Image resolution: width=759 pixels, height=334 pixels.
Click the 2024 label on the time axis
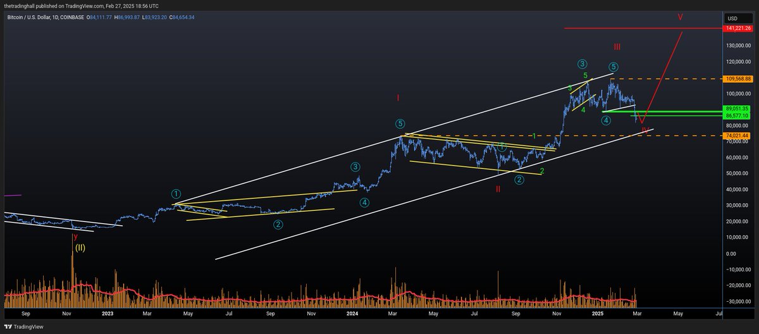[352, 312]
